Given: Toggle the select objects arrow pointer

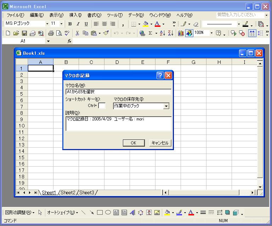Looking at the screenshot, I should [40, 212].
